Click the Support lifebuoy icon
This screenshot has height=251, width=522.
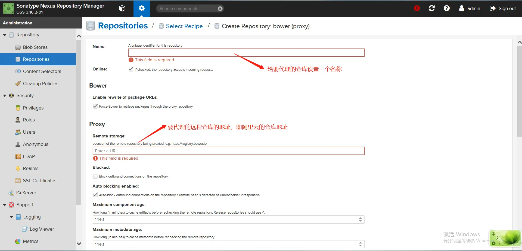click(x=11, y=205)
